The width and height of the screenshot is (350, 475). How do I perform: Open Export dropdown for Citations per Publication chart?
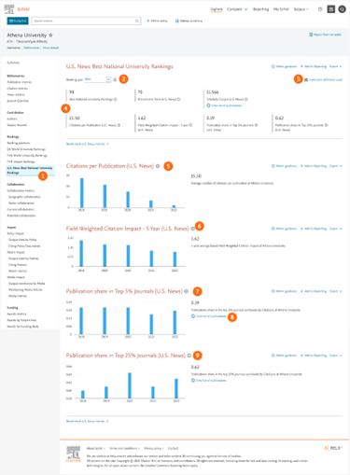tap(336, 166)
